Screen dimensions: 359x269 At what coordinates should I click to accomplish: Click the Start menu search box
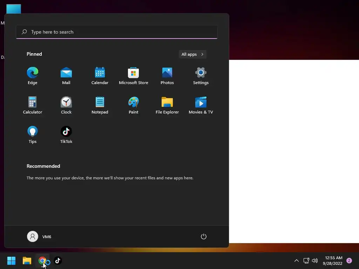117,32
